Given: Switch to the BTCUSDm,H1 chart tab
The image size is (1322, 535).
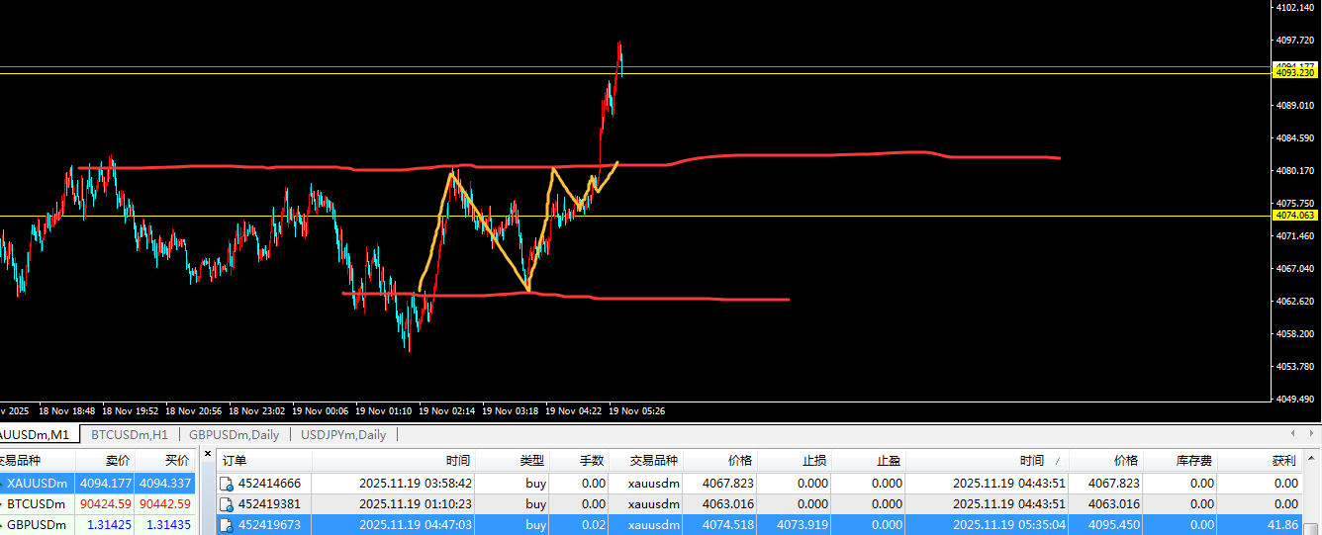Looking at the screenshot, I should click(x=130, y=435).
